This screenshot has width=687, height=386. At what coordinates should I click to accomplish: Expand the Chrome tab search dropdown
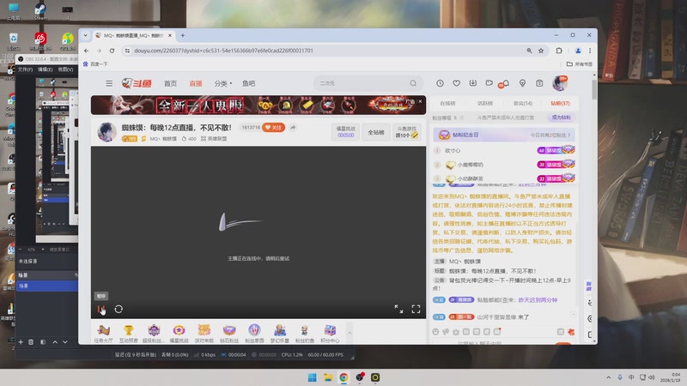click(x=85, y=35)
